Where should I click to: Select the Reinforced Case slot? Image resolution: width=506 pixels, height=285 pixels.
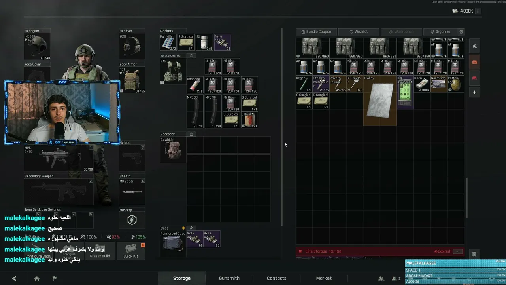[173, 243]
